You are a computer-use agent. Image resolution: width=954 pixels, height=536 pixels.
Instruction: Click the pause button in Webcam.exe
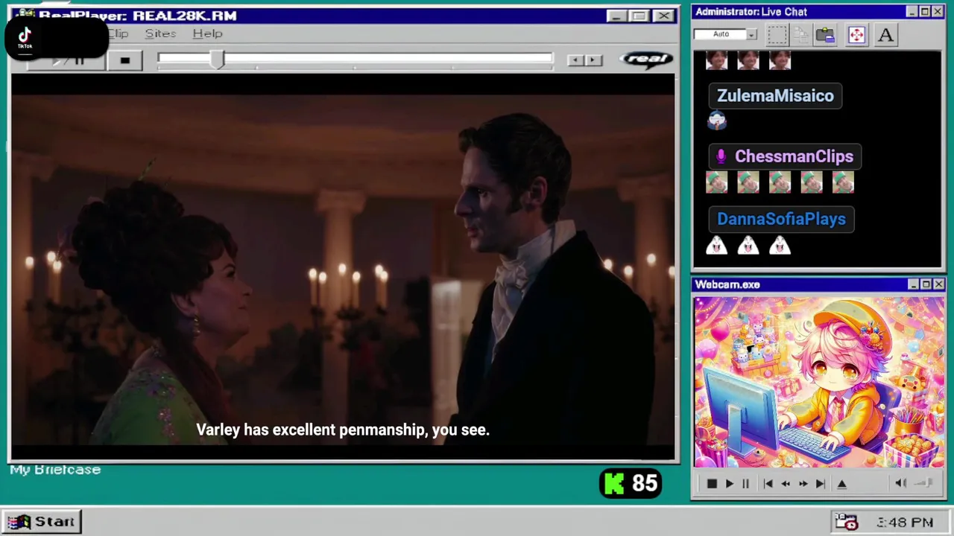745,484
